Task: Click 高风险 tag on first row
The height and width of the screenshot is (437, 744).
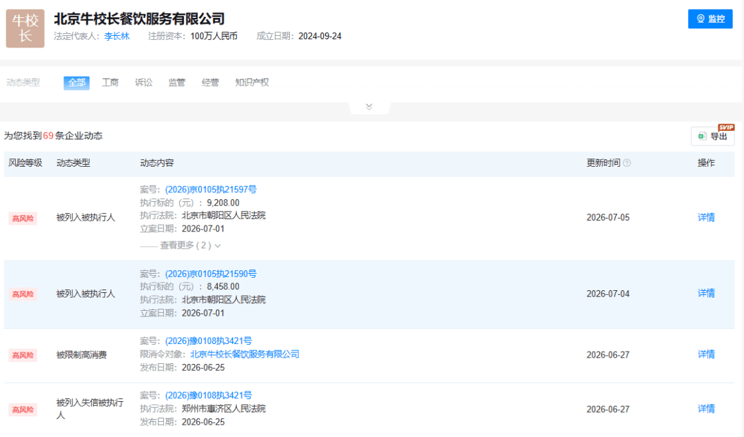Action: (x=23, y=218)
